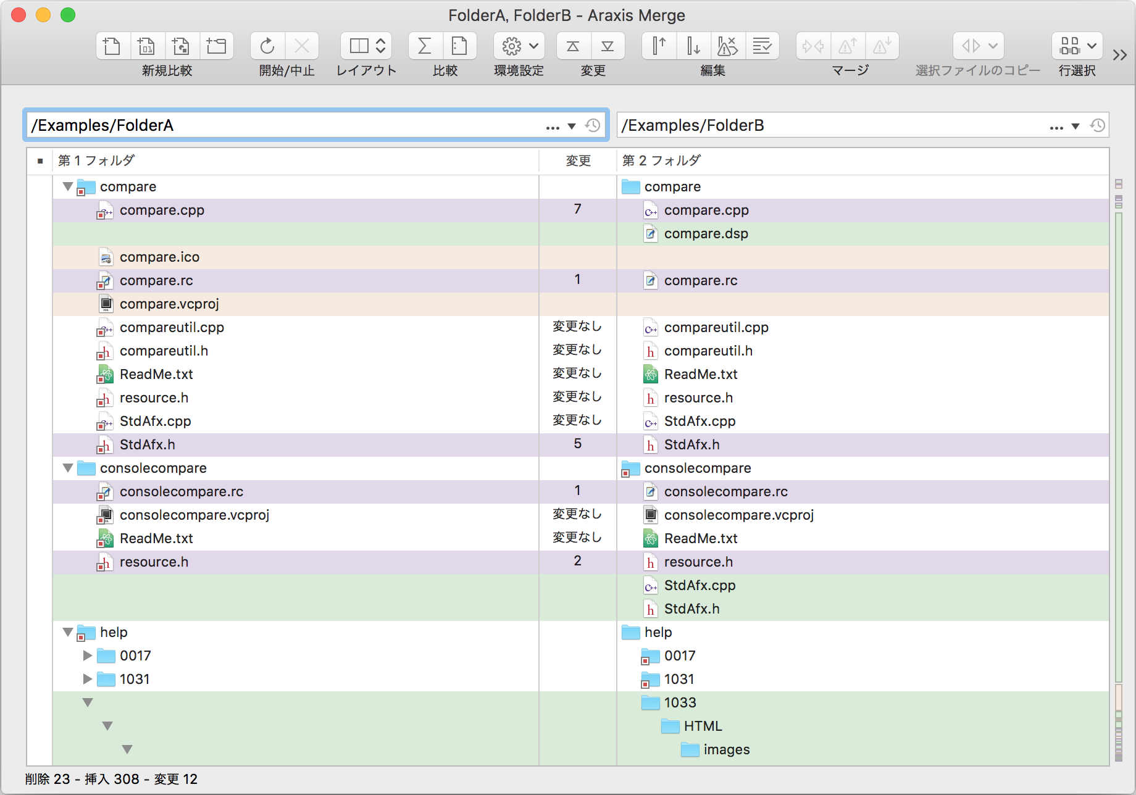Open the レイアウト layout selector
Viewport: 1136px width, 795px height.
coord(367,46)
